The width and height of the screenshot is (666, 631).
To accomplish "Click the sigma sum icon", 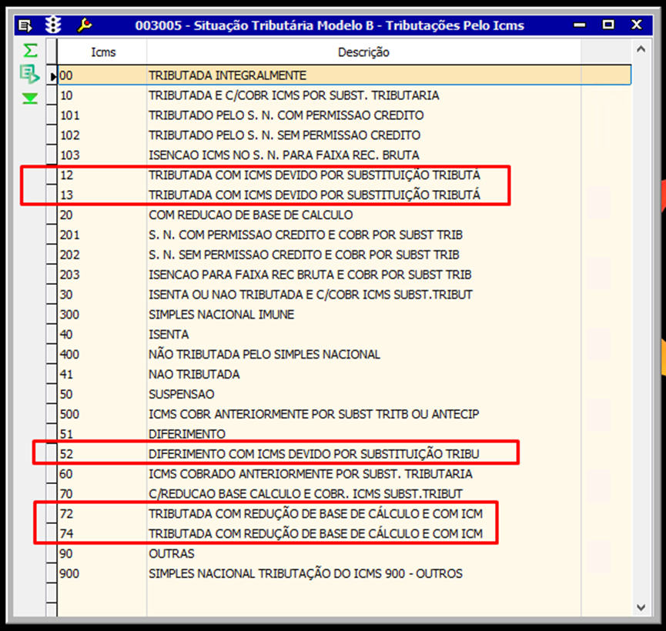I will pos(30,51).
